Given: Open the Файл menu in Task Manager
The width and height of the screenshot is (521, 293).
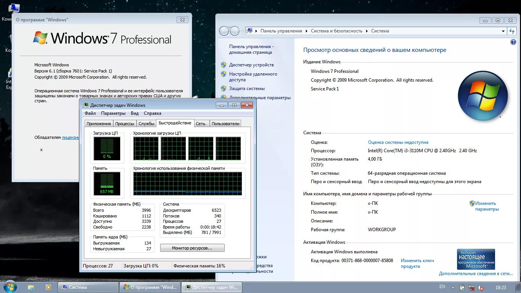Looking at the screenshot, I should 90,113.
